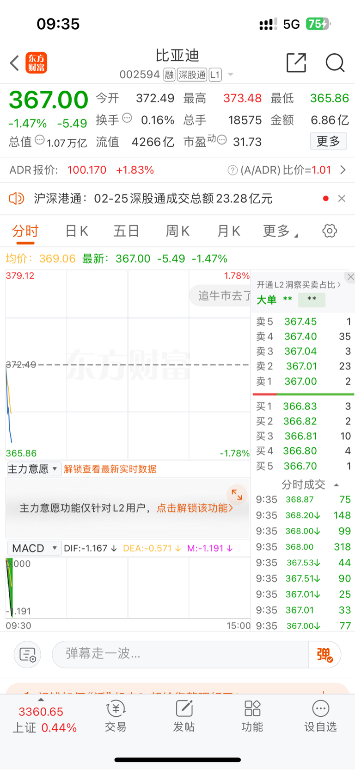The width and height of the screenshot is (355, 770).
Task: Tap the buy-sell ratio bar
Action: pyautogui.click(x=303, y=394)
